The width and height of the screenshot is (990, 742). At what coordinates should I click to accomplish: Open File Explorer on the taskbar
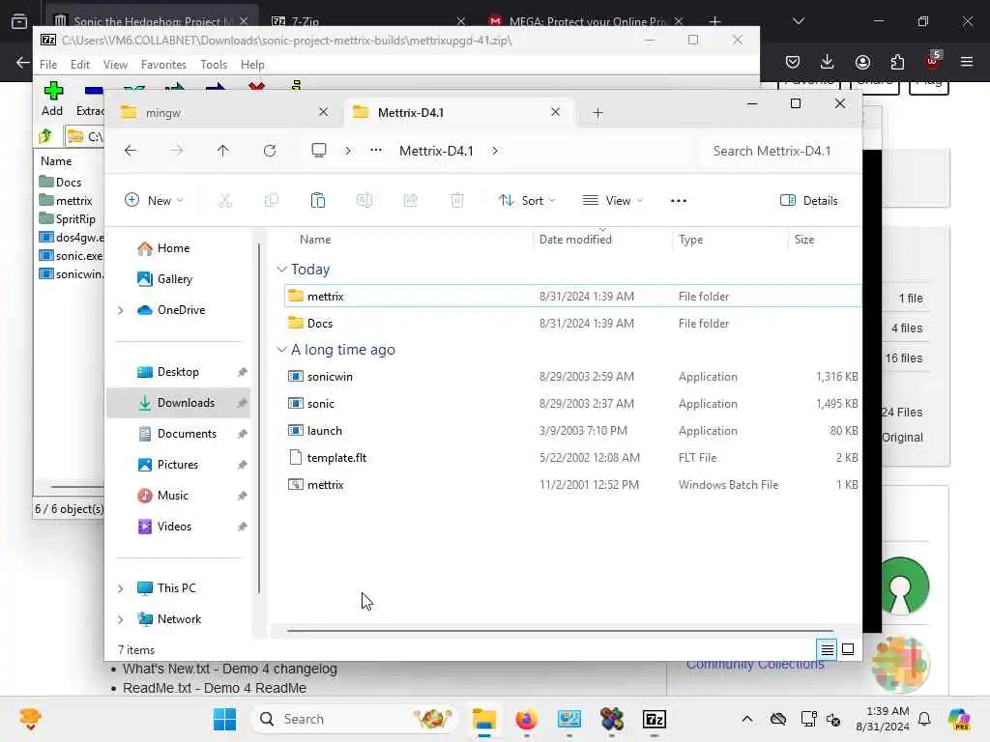coord(484,719)
